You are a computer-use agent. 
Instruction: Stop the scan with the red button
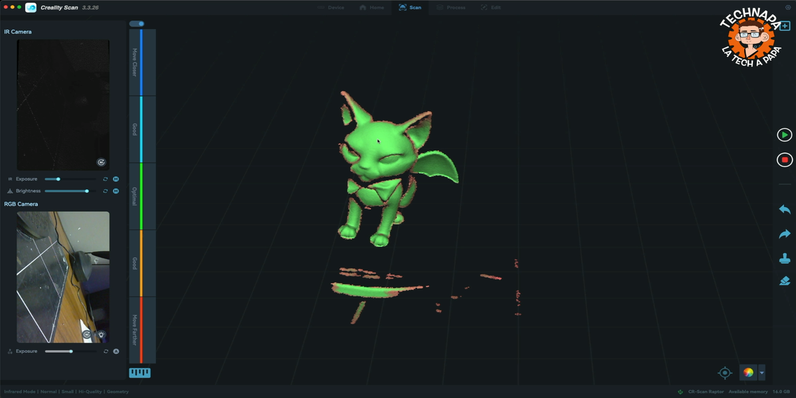tap(785, 160)
